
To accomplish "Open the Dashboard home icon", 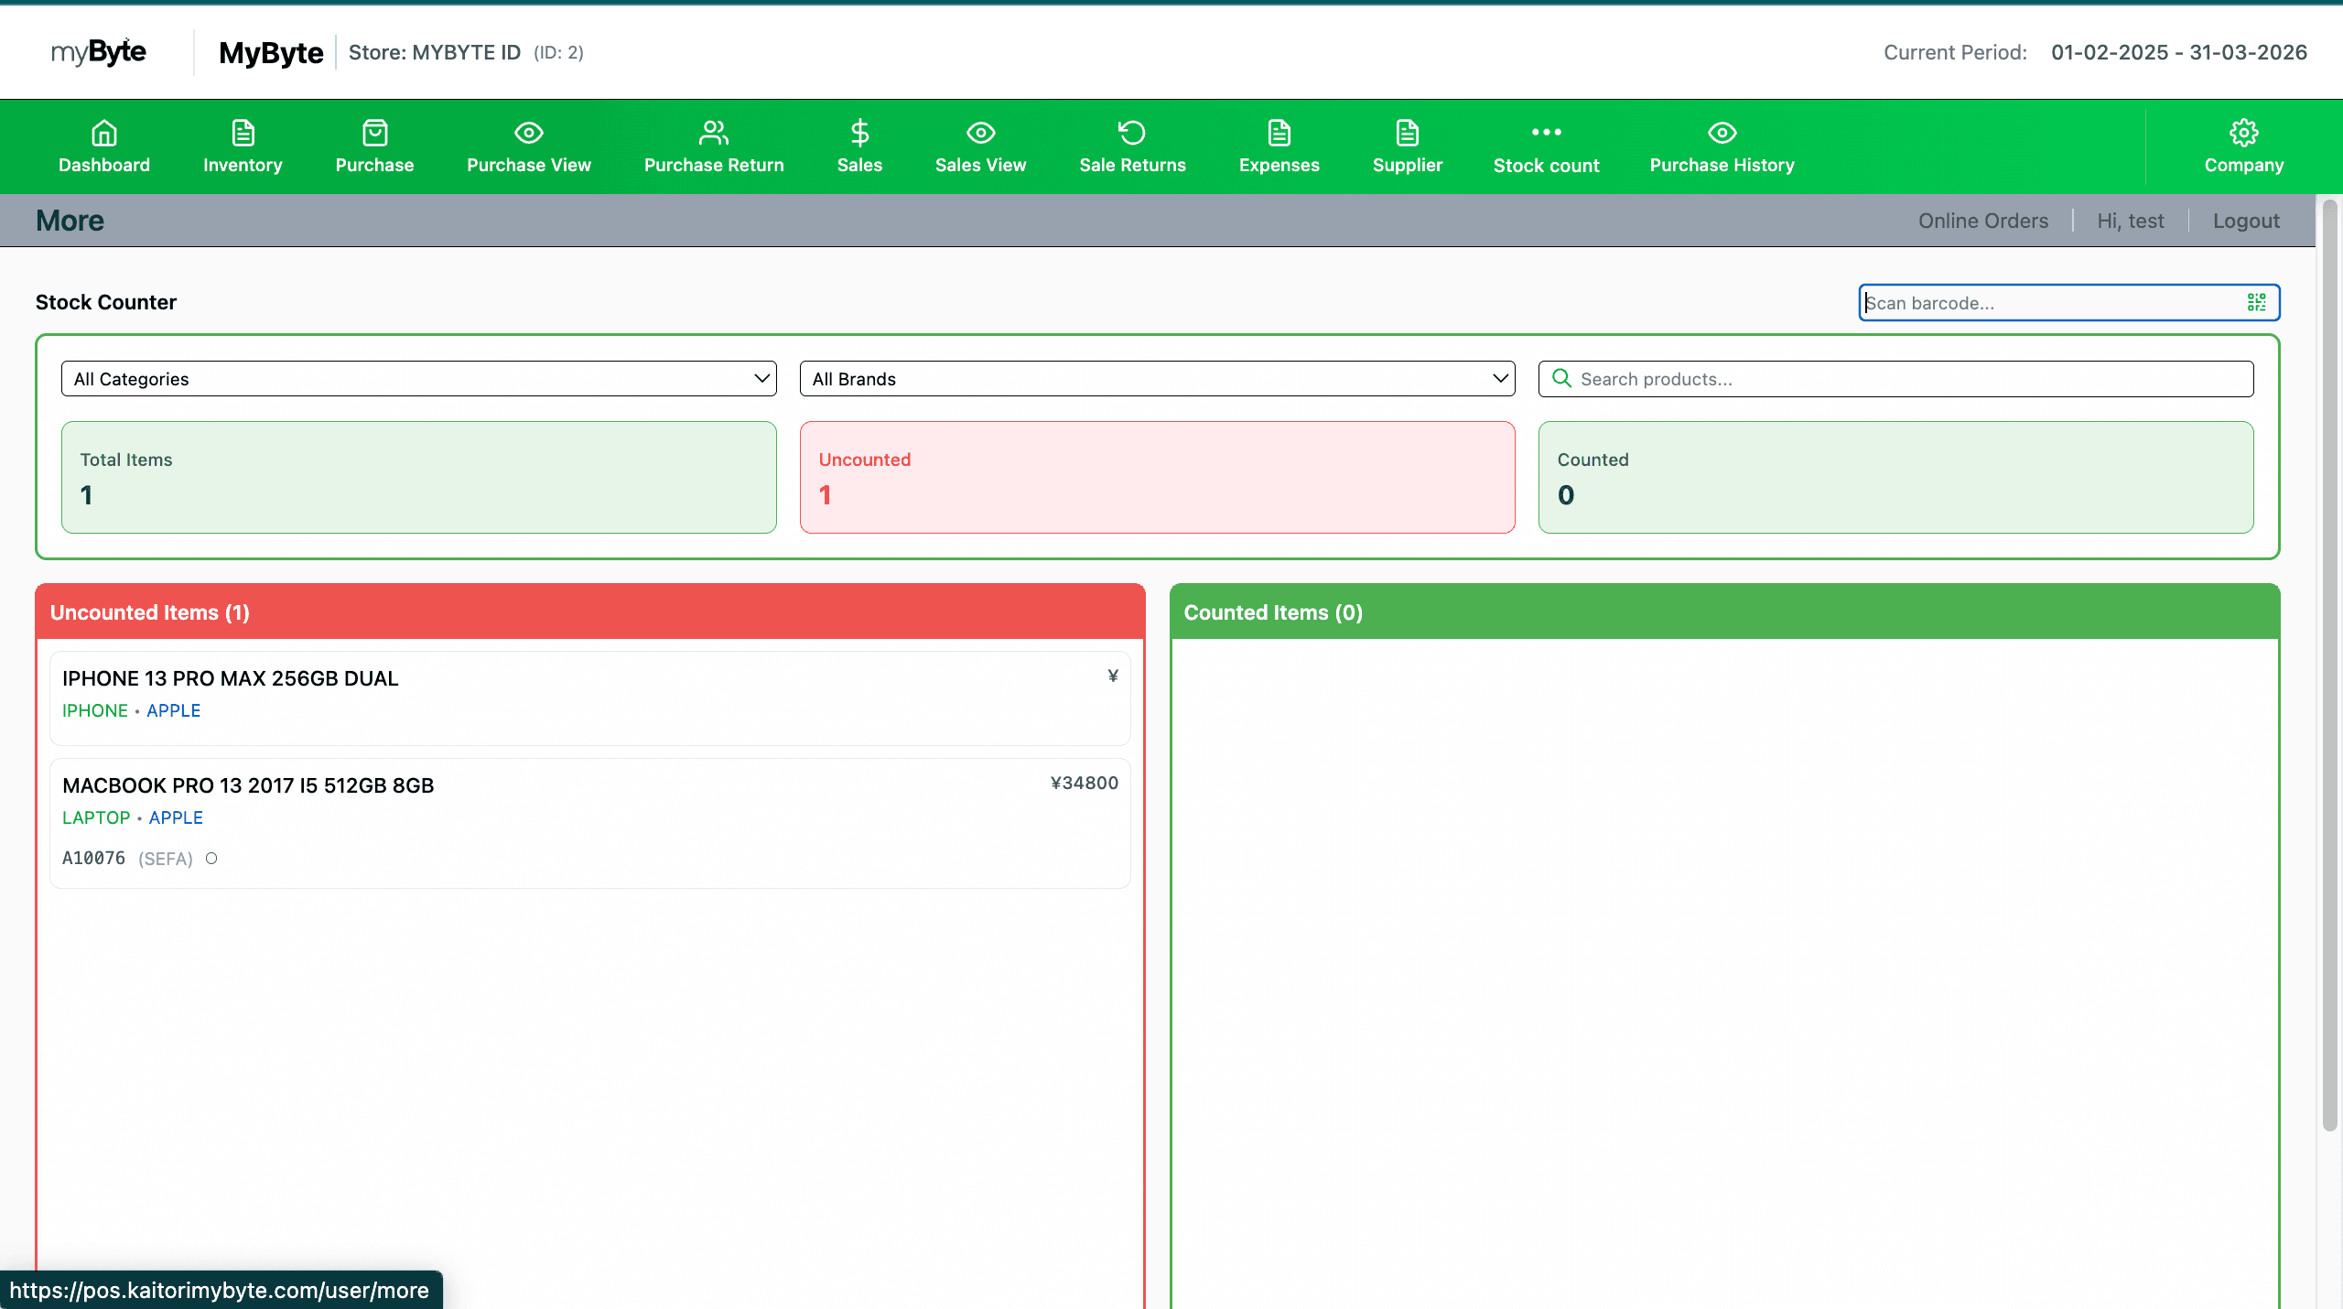I will pyautogui.click(x=104, y=134).
